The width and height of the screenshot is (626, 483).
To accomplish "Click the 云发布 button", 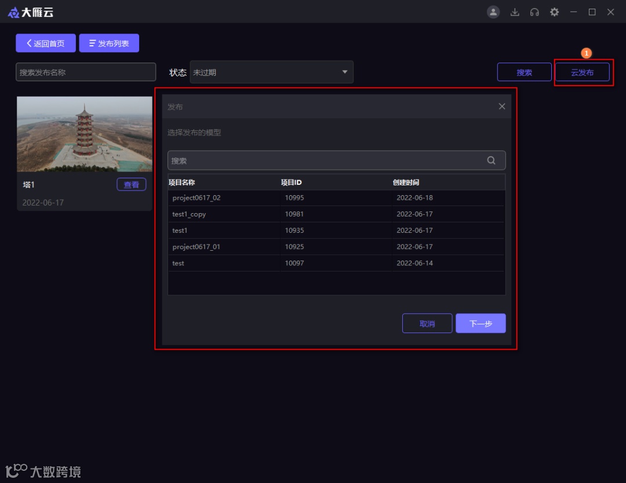I will (582, 72).
